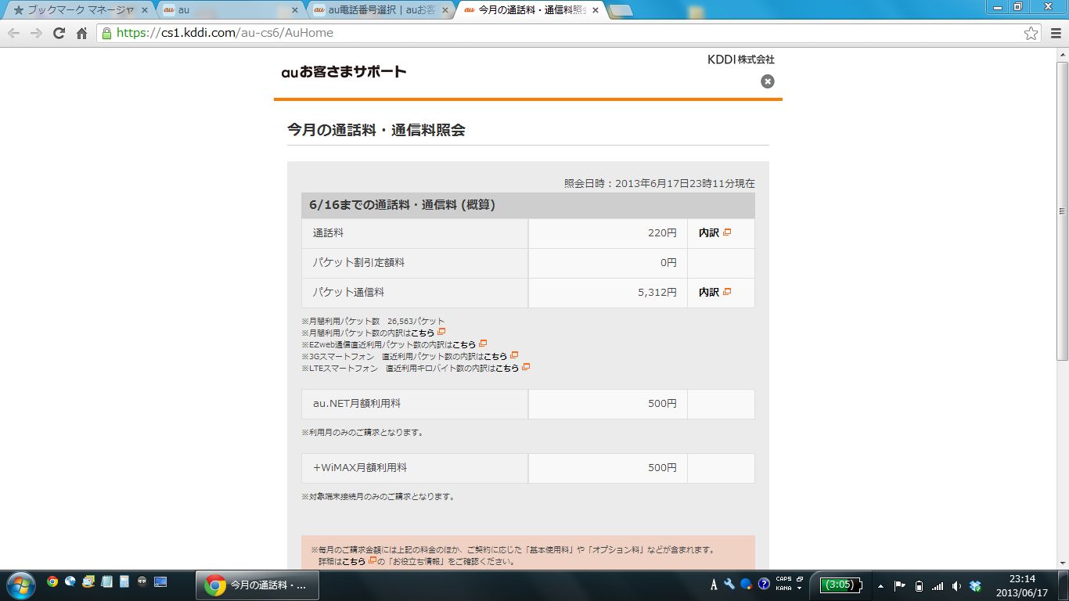The image size is (1069, 601).
Task: Click the battery meter showing (3:05)
Action: pyautogui.click(x=840, y=585)
